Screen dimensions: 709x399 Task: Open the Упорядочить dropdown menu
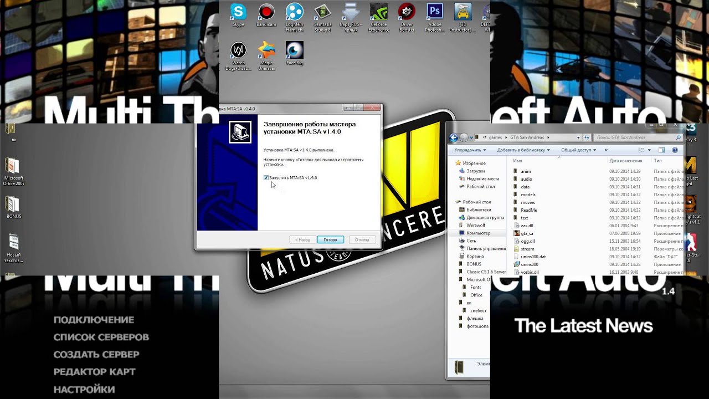pyautogui.click(x=470, y=150)
